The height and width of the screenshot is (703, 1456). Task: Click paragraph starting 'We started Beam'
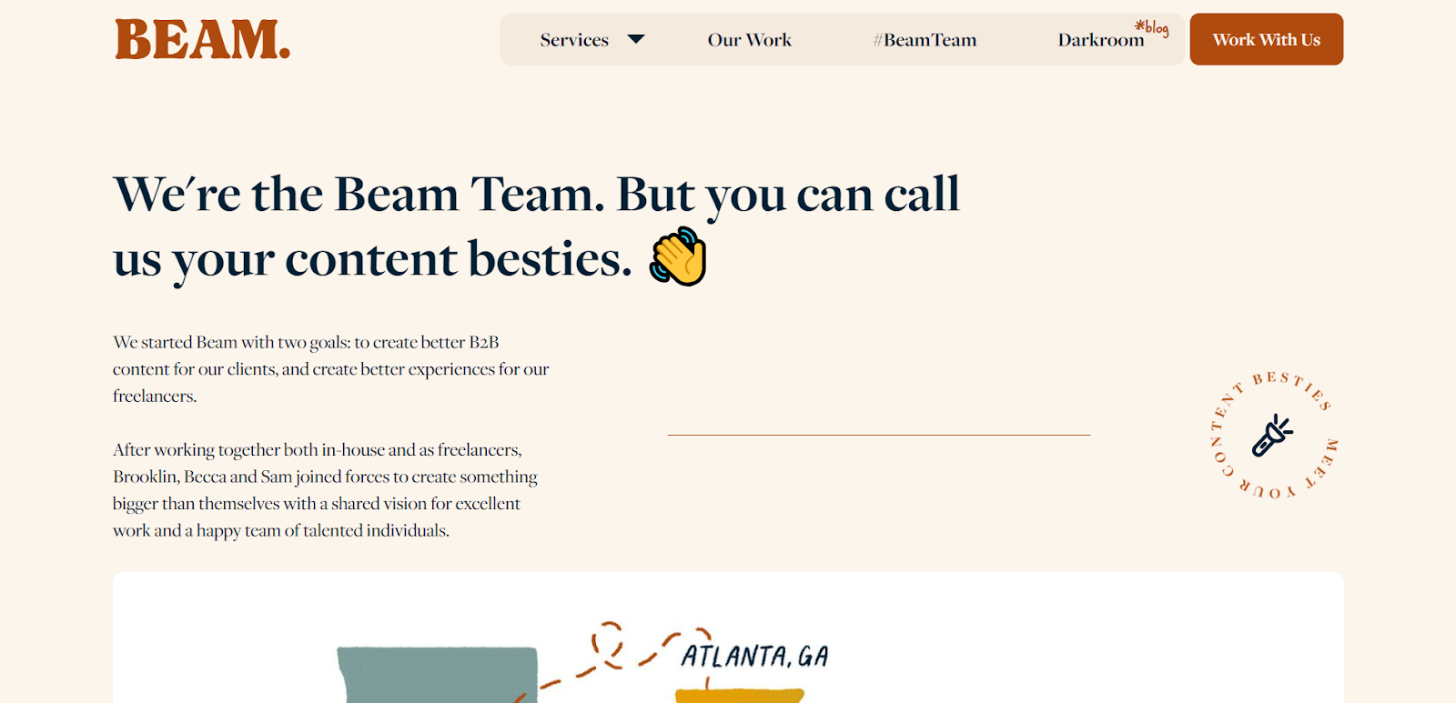point(331,369)
